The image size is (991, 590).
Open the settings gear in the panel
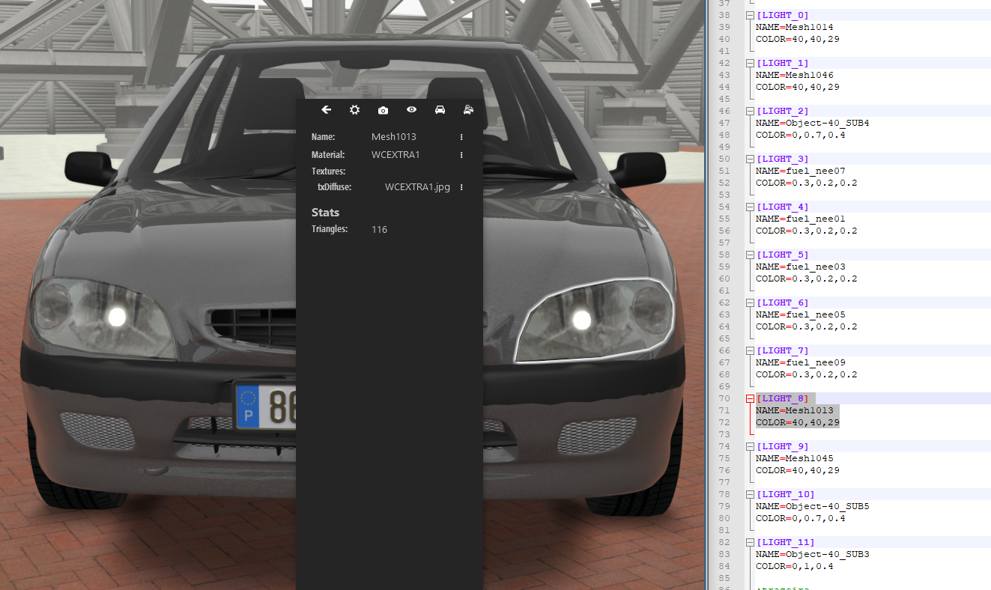point(354,110)
